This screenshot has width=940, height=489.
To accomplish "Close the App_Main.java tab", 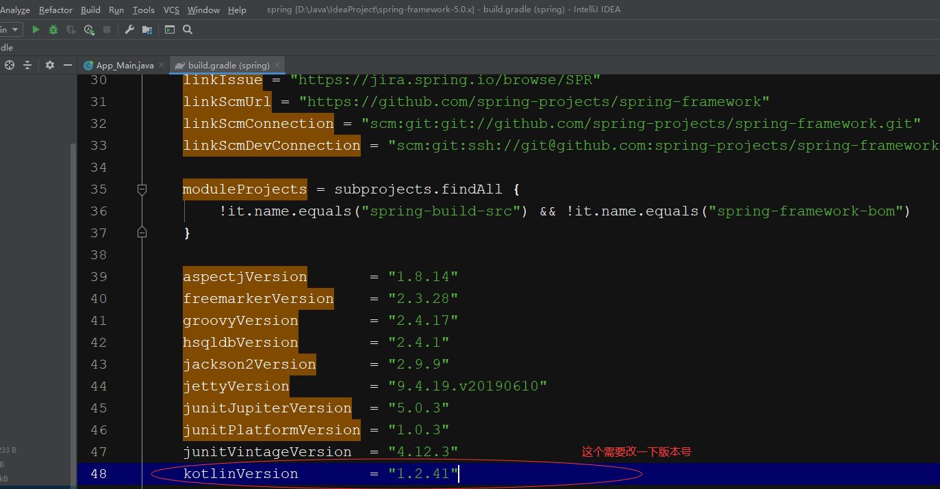I will pos(162,66).
